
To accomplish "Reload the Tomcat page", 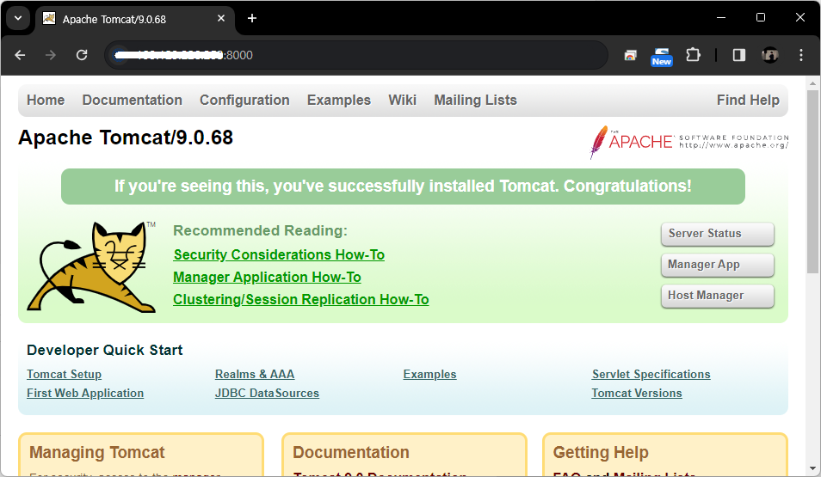I will [x=82, y=55].
